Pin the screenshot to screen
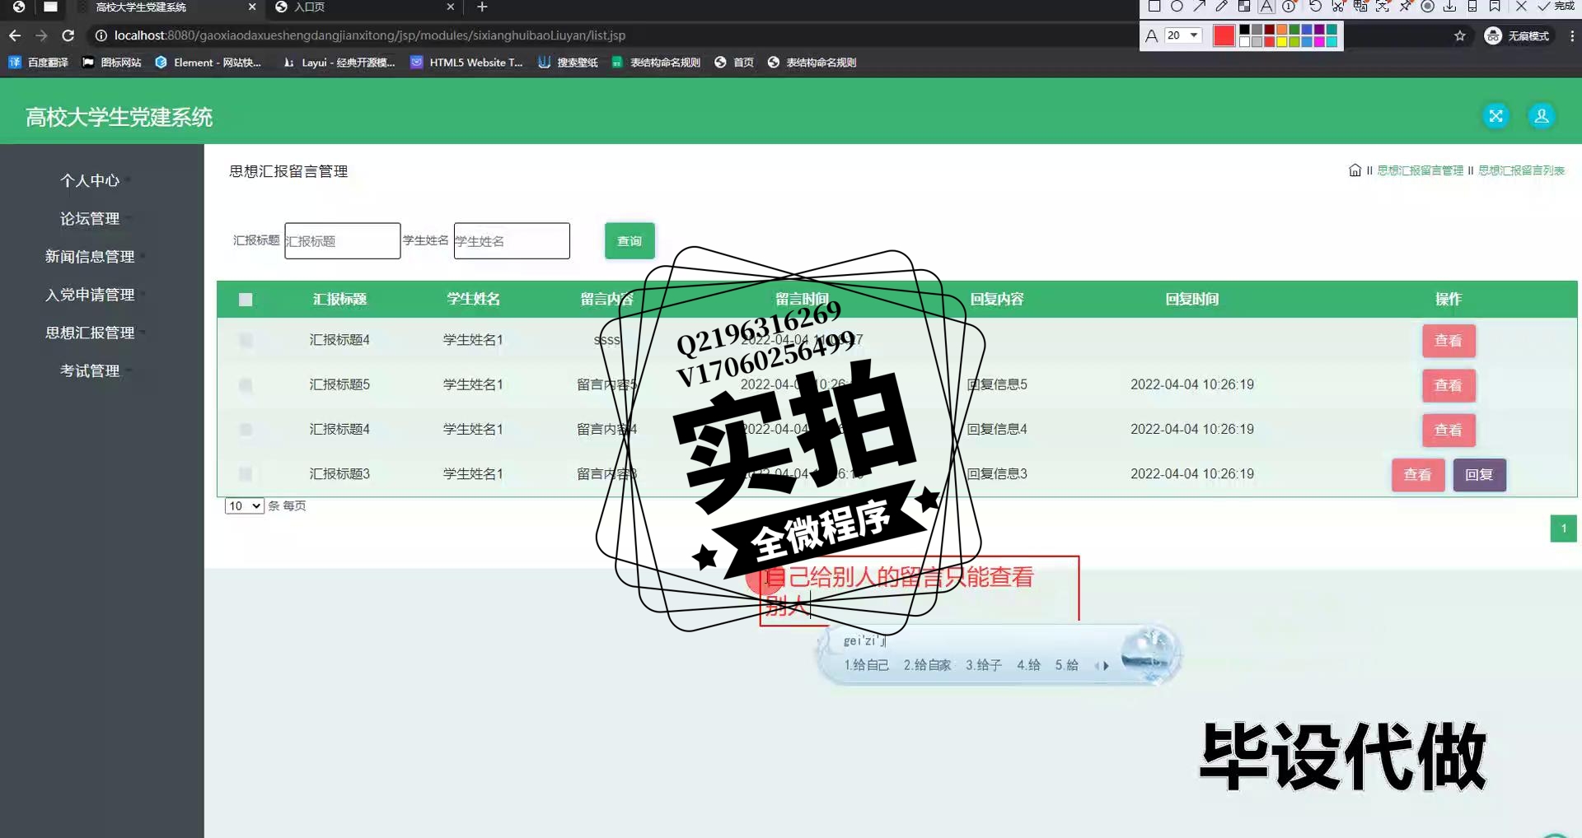Image resolution: width=1582 pixels, height=838 pixels. coord(1405,7)
